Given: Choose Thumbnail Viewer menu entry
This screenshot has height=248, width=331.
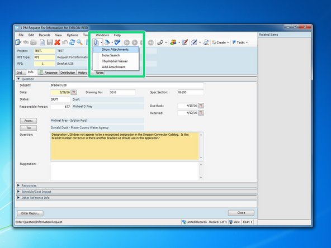Looking at the screenshot, I should point(116,61).
